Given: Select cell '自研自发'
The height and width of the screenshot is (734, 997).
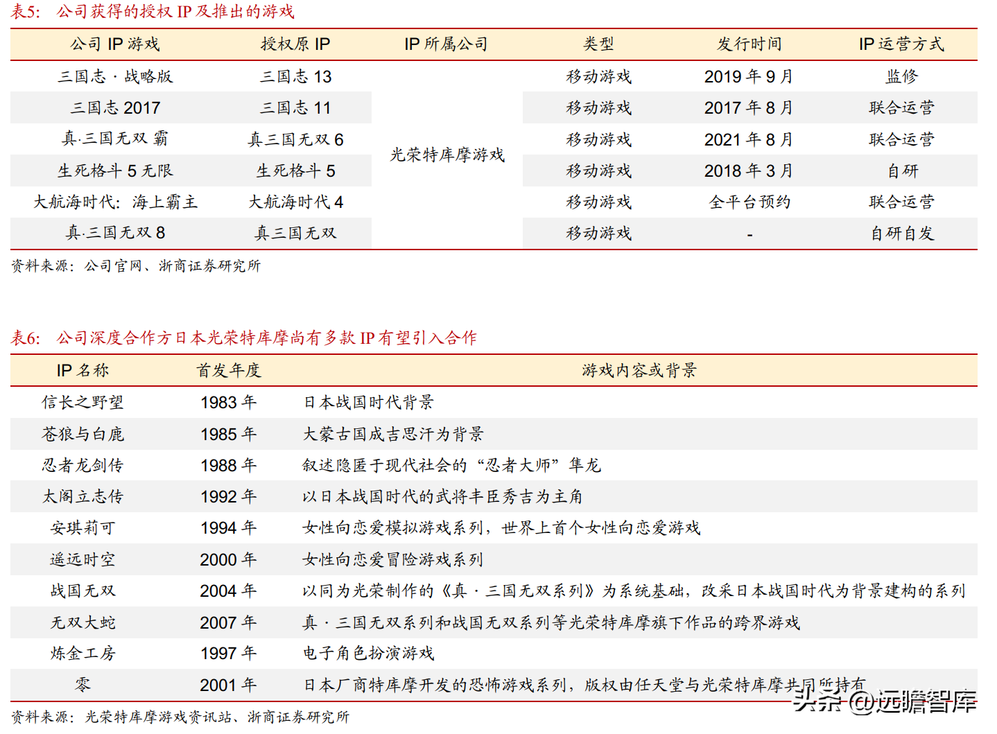Looking at the screenshot, I should pos(902,234).
